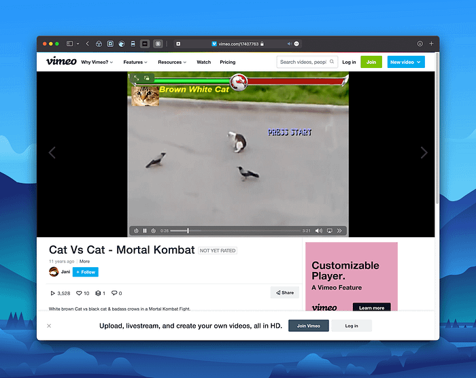Click the Vimeo favicon in address bar
476x378 pixels.
(x=214, y=44)
